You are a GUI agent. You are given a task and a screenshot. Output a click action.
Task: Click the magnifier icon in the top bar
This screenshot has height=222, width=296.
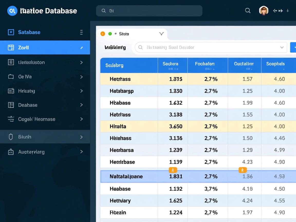click(248, 11)
